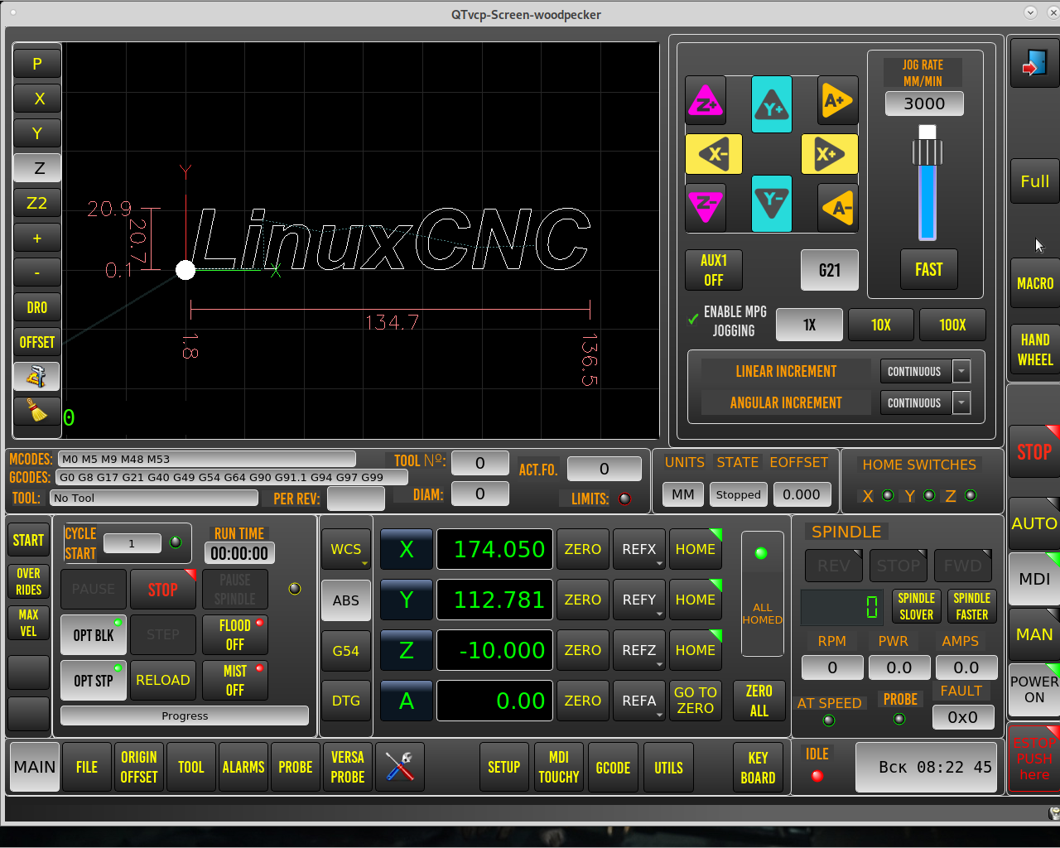Toggle OFFSET display in preview
This screenshot has height=848, width=1060.
[x=37, y=342]
